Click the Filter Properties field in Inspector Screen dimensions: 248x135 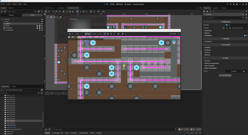(x=224, y=18)
